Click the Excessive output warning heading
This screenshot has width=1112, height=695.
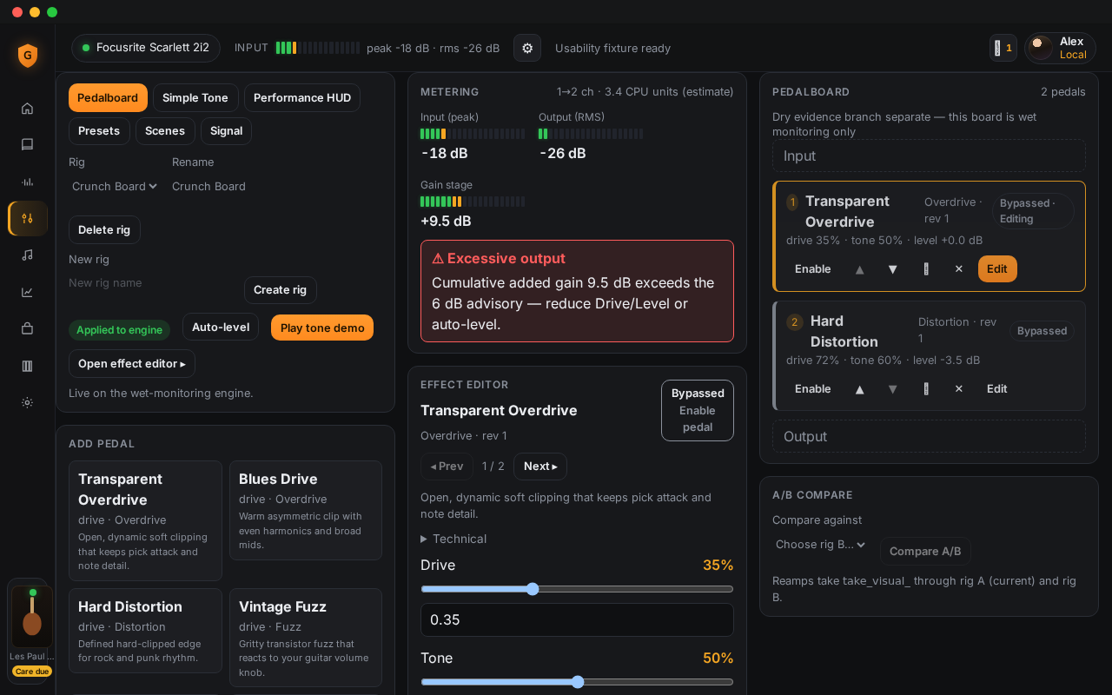coord(499,258)
